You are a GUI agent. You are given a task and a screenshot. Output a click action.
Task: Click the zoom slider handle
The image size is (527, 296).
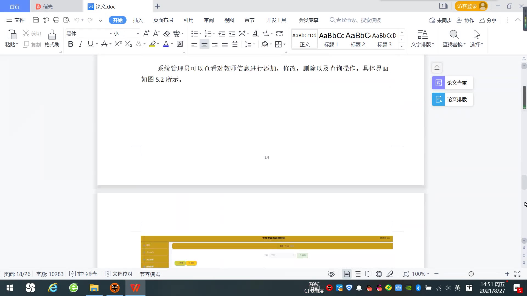point(471,274)
